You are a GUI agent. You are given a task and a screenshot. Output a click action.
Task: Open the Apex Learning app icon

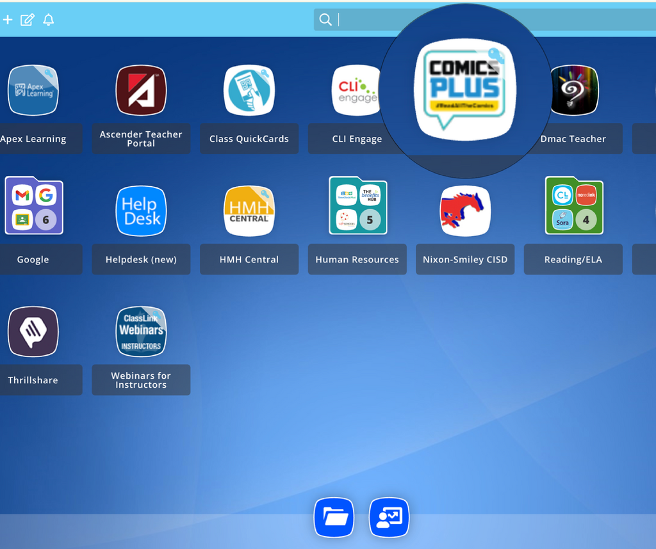click(x=33, y=90)
